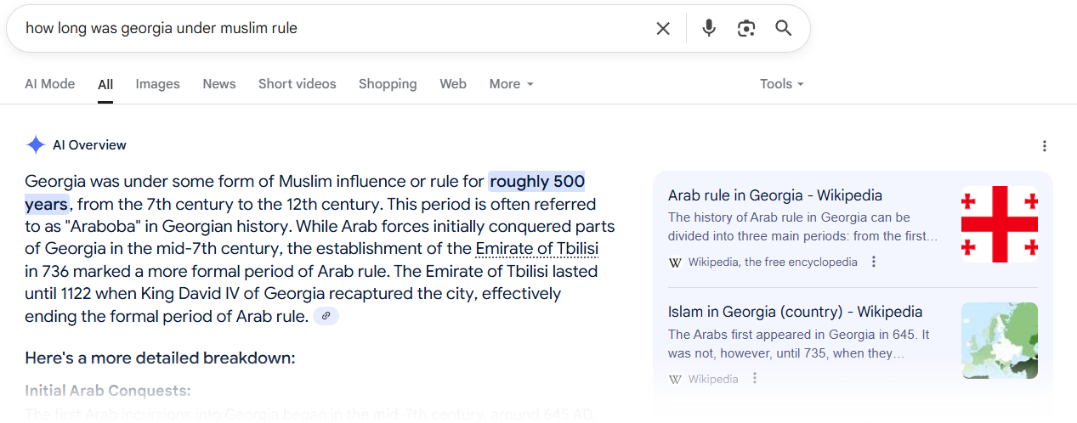Open more options for Arab rule Wikipedia source
This screenshot has width=1077, height=423.
[873, 262]
